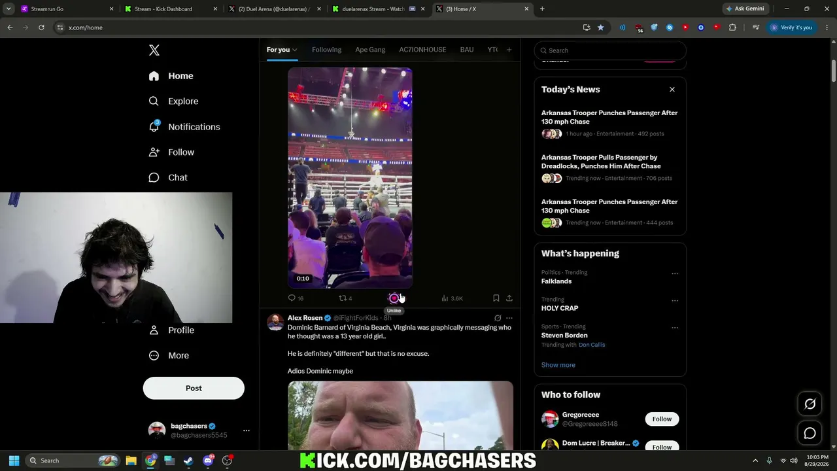Switch to Stream - Kick Dashboard tab
Image resolution: width=837 pixels, height=471 pixels.
(x=170, y=9)
